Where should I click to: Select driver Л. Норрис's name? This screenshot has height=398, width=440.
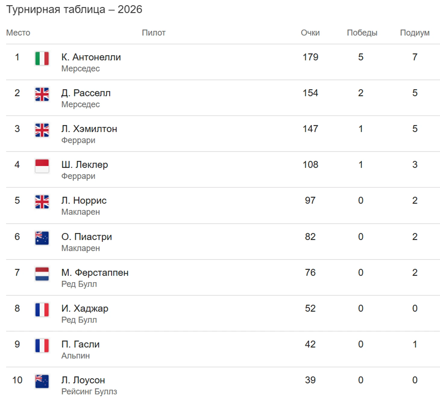coord(84,200)
